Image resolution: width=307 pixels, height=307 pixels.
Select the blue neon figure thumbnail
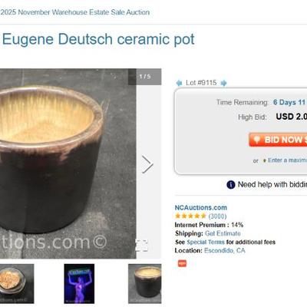[x=79, y=283]
